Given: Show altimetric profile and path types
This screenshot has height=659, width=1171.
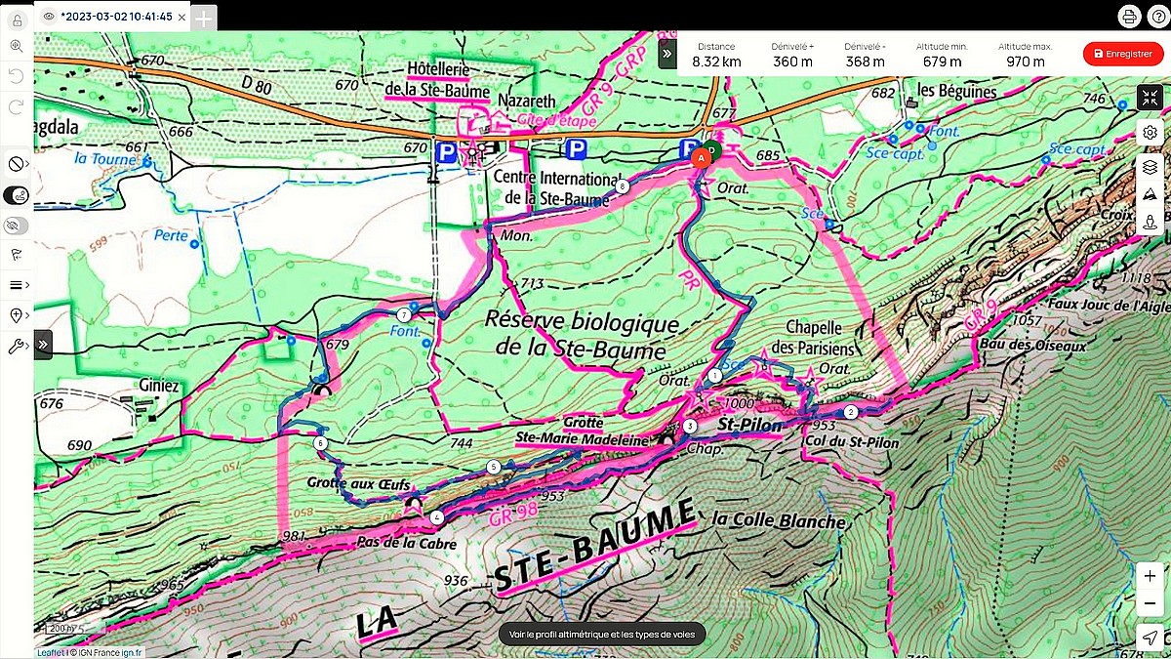Looking at the screenshot, I should pos(602,635).
